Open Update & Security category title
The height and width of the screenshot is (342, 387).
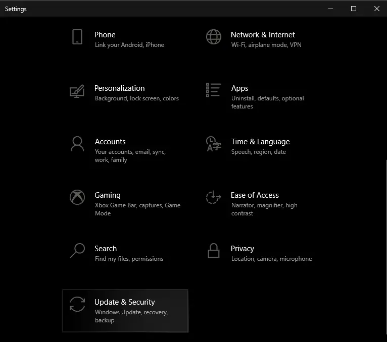click(x=125, y=302)
